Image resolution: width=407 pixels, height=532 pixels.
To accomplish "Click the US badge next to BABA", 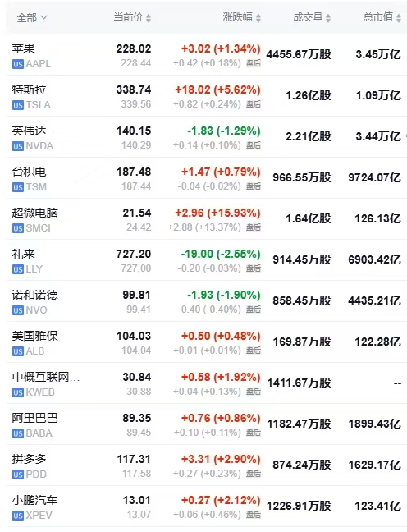I will [x=18, y=433].
